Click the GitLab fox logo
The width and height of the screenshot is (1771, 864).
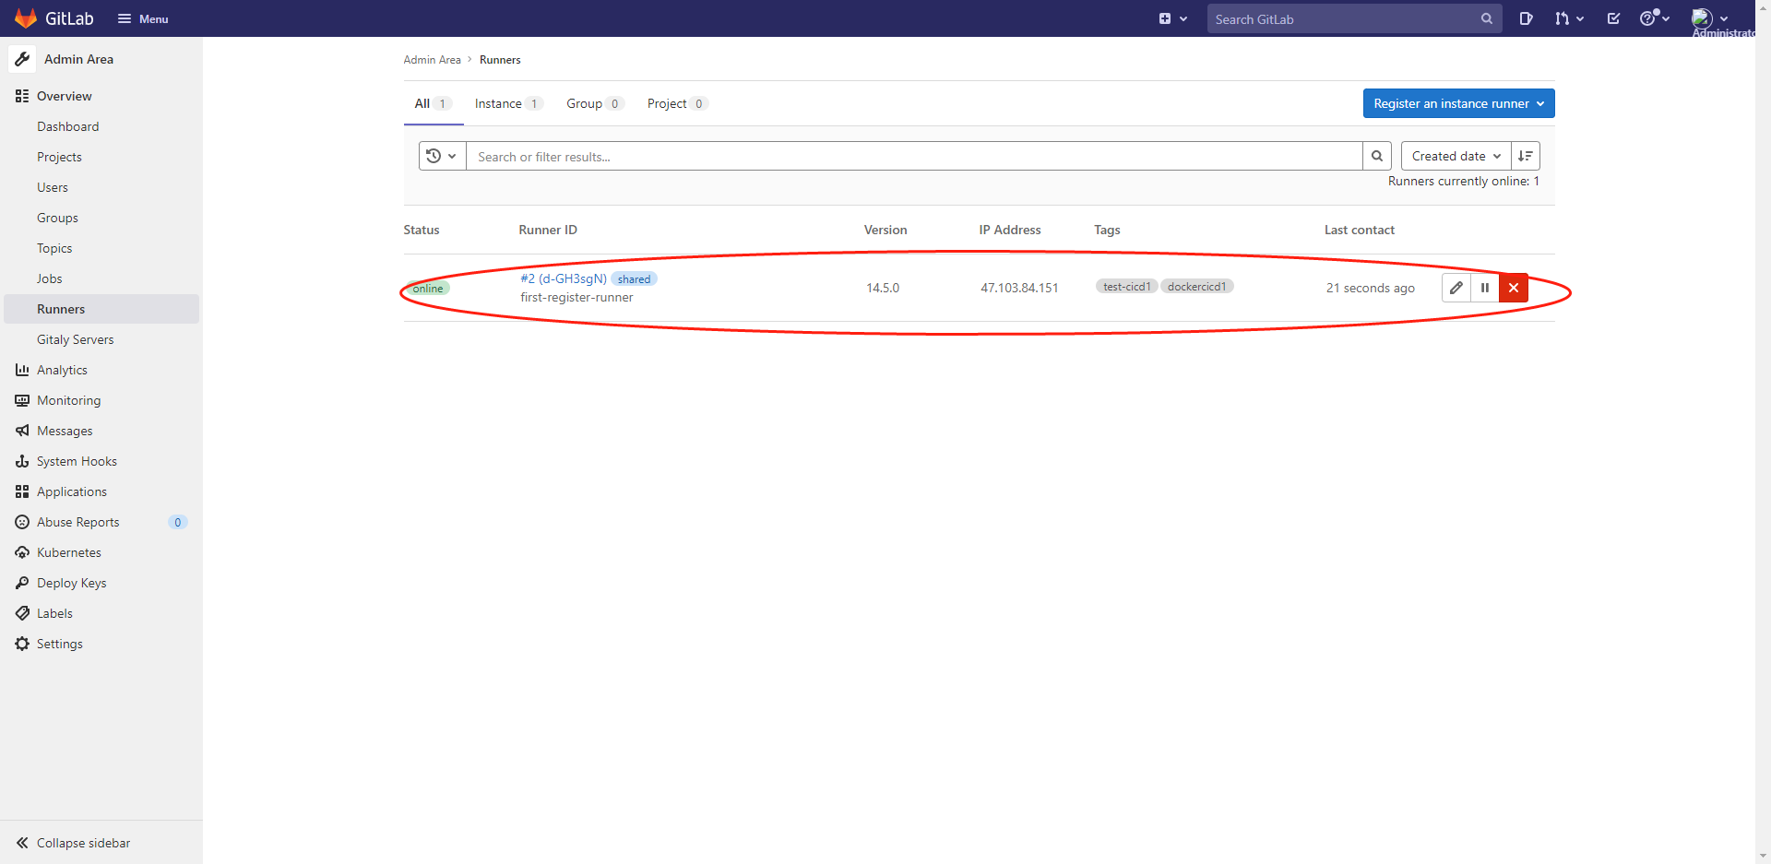(26, 18)
